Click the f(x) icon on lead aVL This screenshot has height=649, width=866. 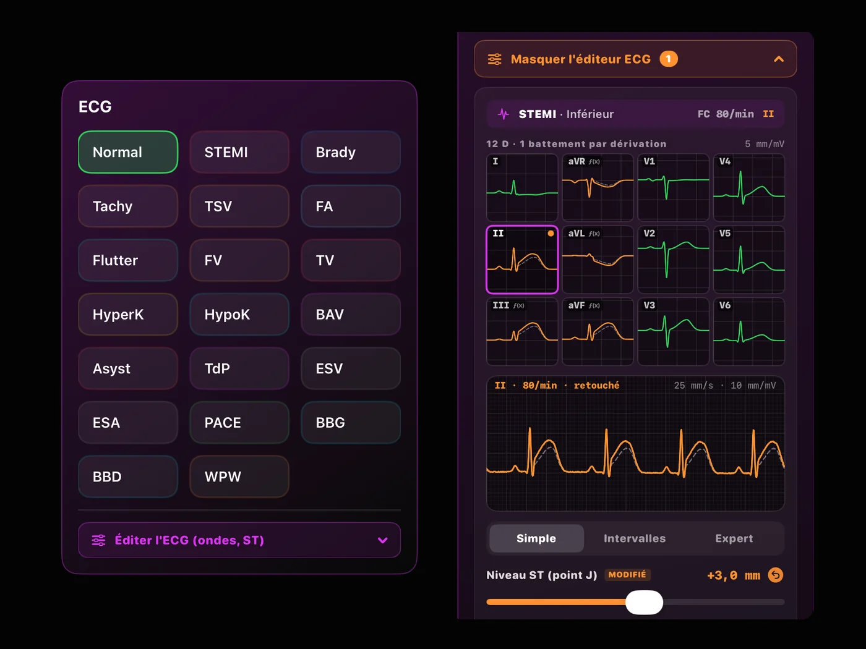point(594,234)
